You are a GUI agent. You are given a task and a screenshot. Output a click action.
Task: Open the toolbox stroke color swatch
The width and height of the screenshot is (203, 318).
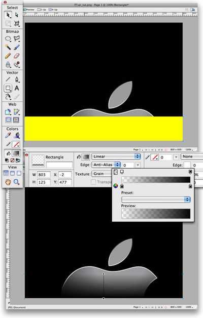point(16,144)
